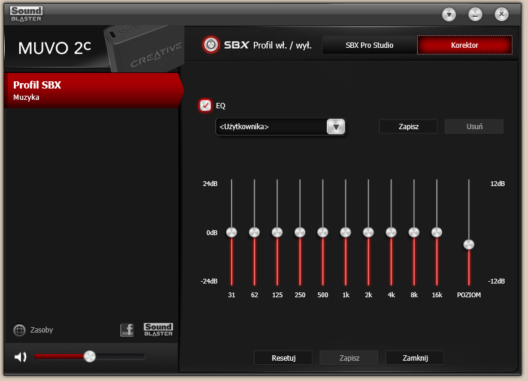Click the bottom Zapisz button

click(x=349, y=358)
